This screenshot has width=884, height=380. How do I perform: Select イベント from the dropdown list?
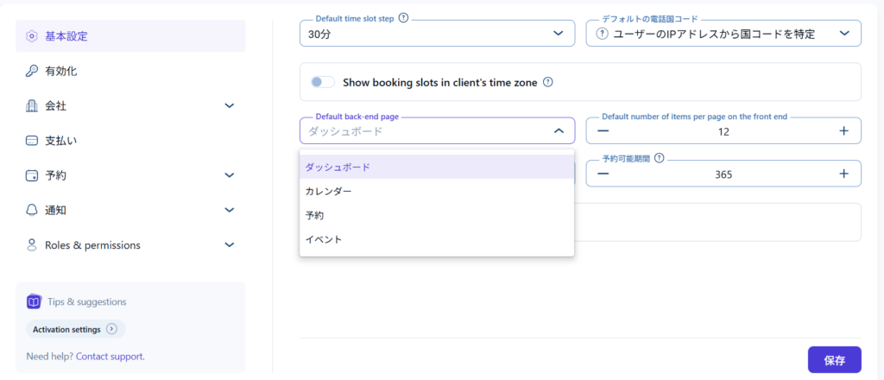pos(324,239)
